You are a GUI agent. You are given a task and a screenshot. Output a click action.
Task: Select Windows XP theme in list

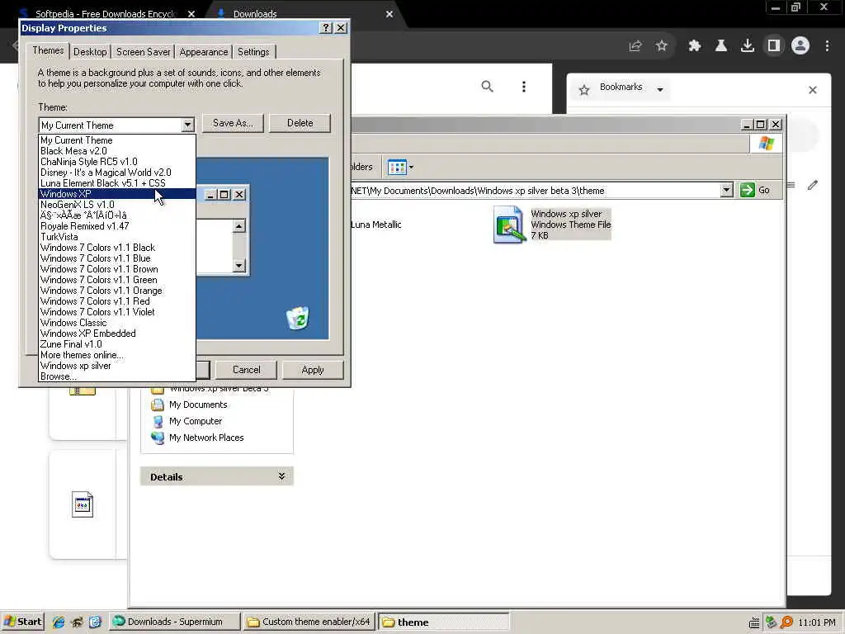117,193
